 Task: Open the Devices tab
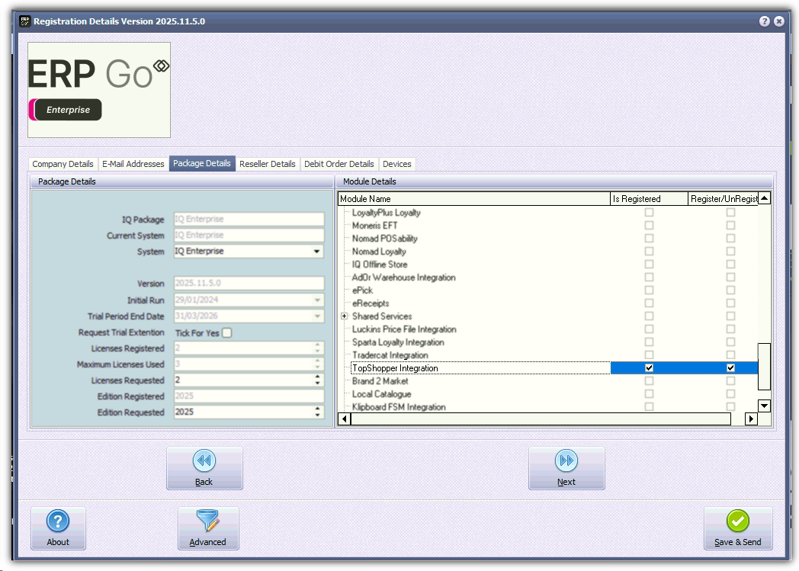(x=396, y=164)
